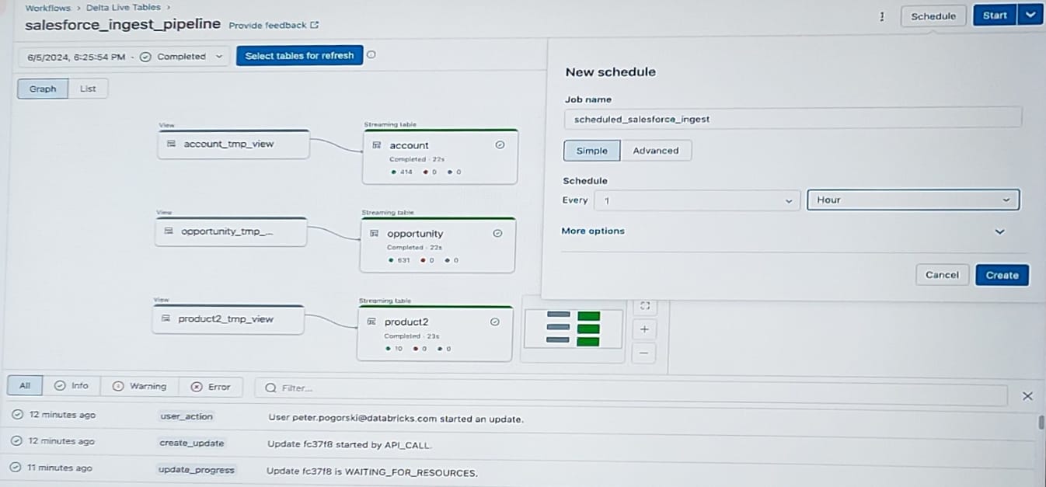This screenshot has width=1046, height=487.
Task: Click the opportunity table status checkmark icon
Action: pyautogui.click(x=497, y=233)
